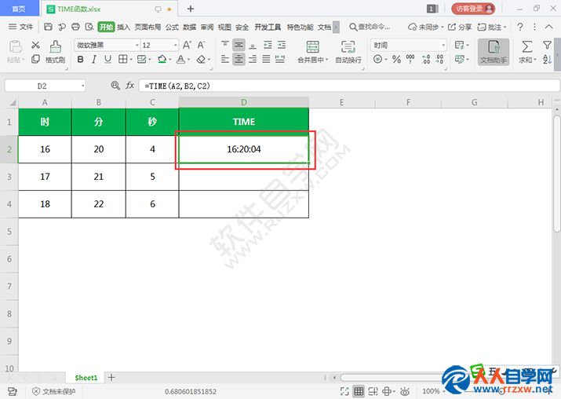
Task: Switch to the 数据 Data tab
Action: 189,27
